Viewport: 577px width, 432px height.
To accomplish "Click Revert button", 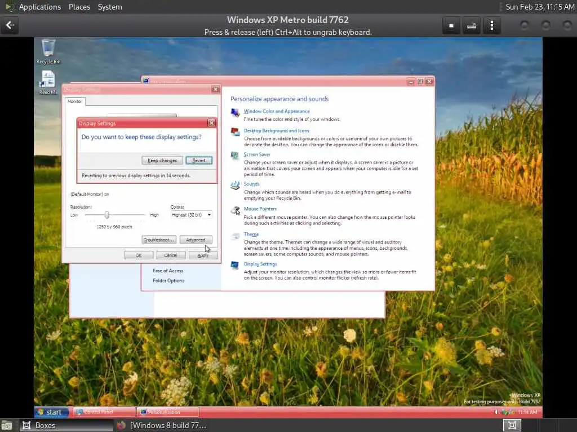I will pos(199,160).
